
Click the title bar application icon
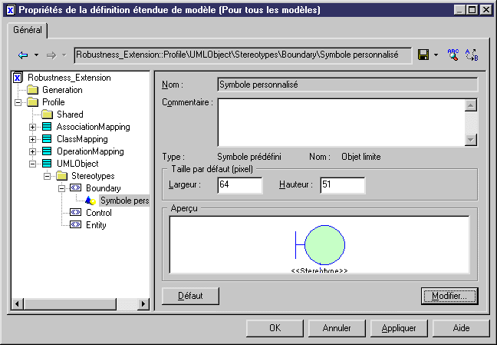pos(11,10)
